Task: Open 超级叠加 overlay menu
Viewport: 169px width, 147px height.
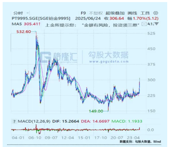Action: (x=115, y=13)
